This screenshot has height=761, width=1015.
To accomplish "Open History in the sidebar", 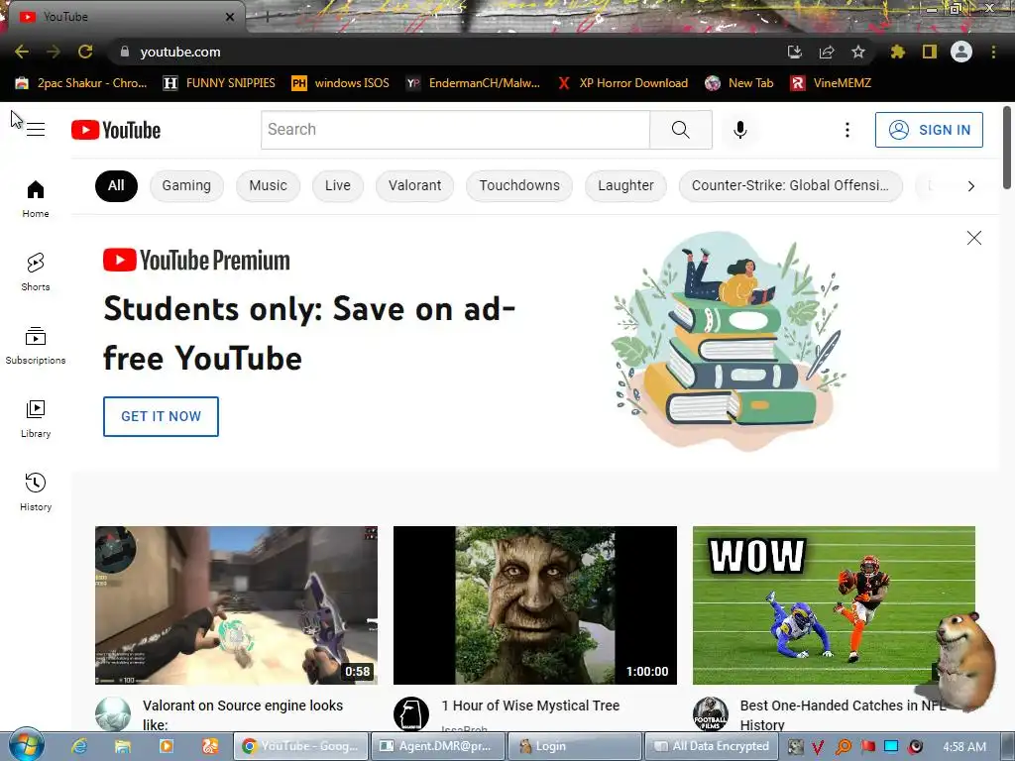I will pyautogui.click(x=36, y=491).
